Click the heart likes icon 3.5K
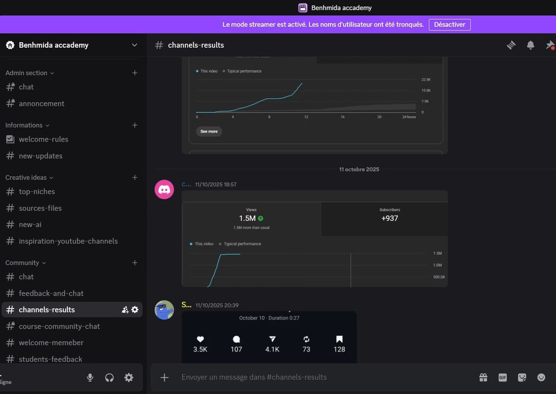Screen dimensions: 556x394 point(200,339)
